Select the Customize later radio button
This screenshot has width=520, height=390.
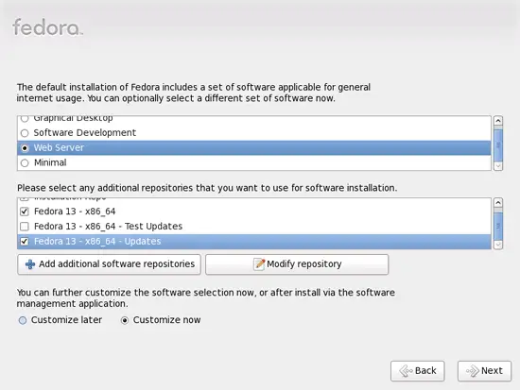tap(23, 320)
